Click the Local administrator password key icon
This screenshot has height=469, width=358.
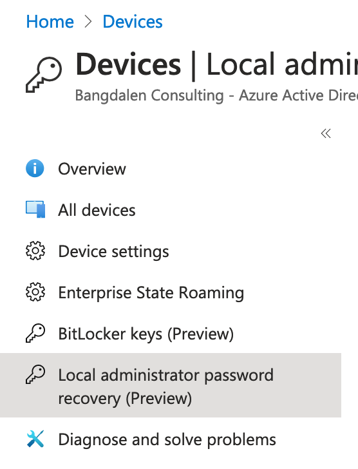(35, 374)
